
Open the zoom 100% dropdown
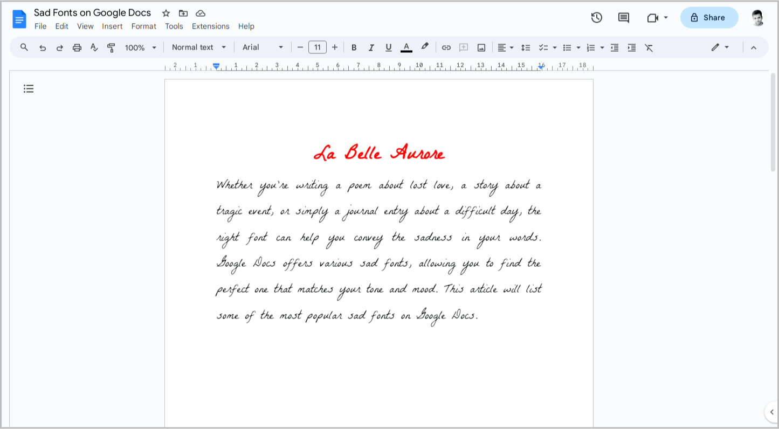(141, 47)
